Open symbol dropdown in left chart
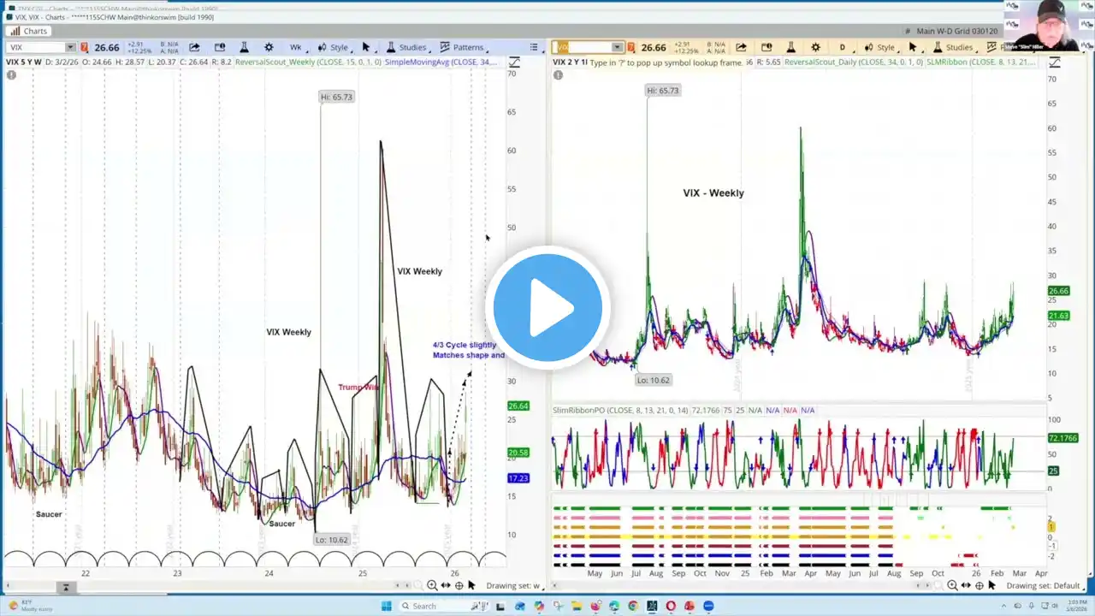Viewport: 1095px width, 616px height. tap(70, 48)
